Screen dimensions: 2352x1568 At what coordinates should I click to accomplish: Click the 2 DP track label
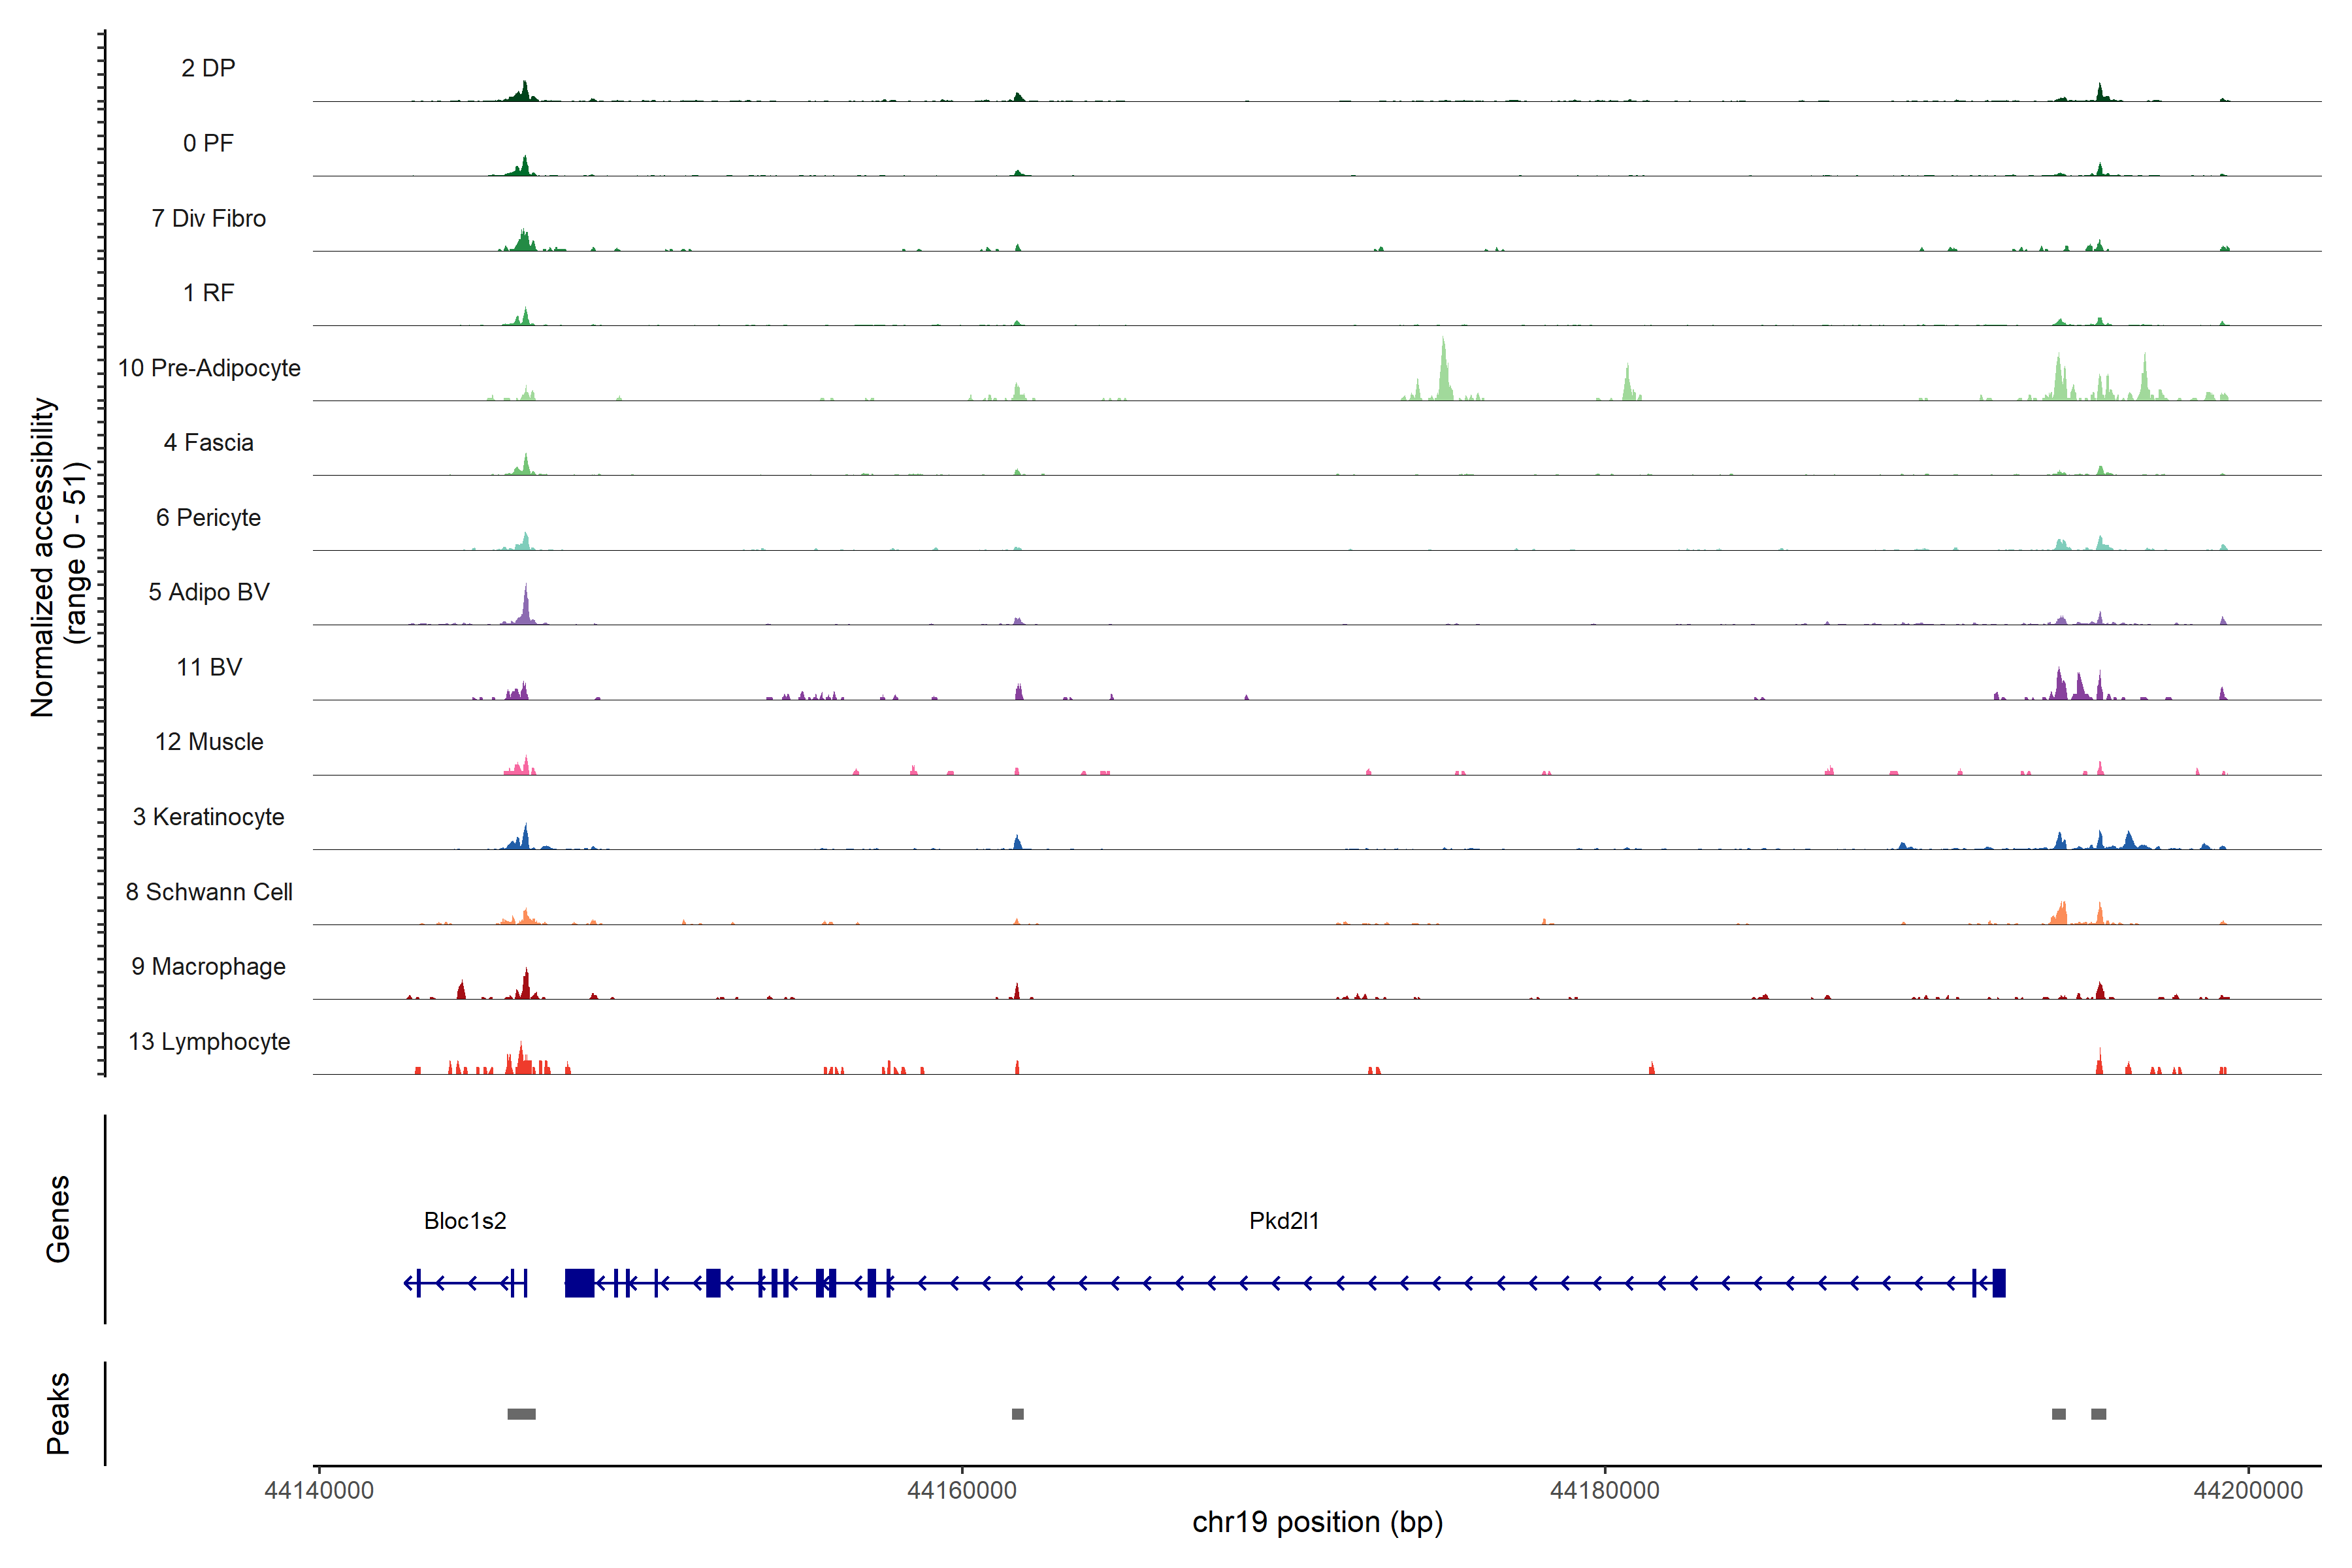click(208, 68)
